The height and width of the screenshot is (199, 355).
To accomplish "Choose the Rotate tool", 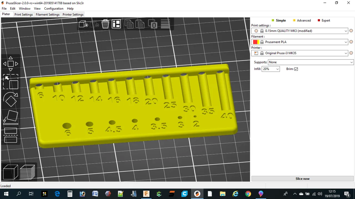I will point(11,99).
